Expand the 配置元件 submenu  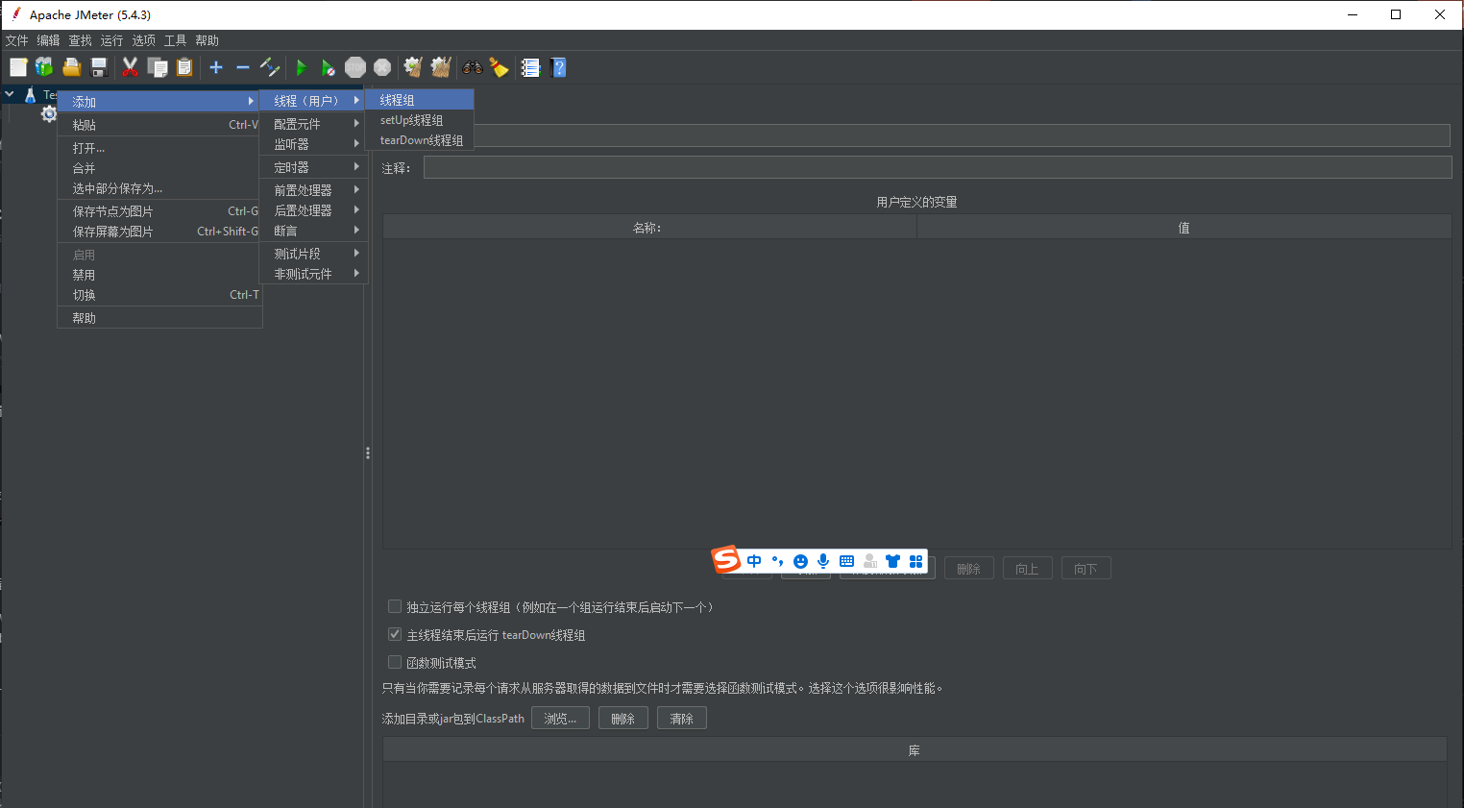(x=313, y=124)
